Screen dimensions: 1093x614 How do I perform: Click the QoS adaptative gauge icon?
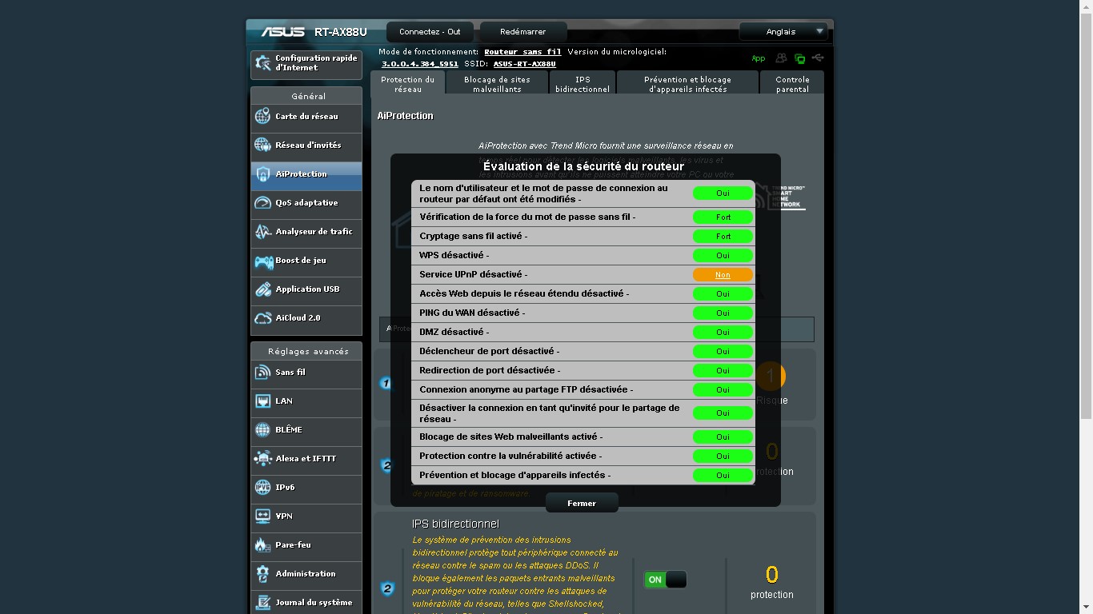262,203
